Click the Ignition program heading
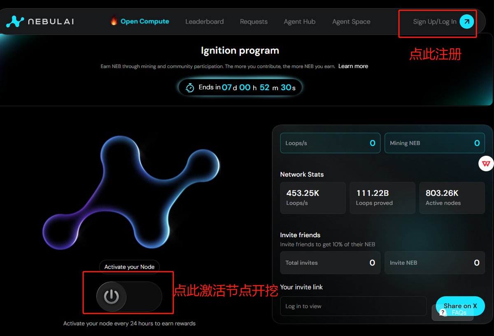This screenshot has width=494, height=336. (240, 51)
